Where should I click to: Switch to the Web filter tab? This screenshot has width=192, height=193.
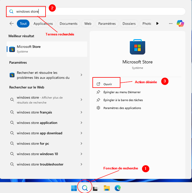tap(88, 24)
